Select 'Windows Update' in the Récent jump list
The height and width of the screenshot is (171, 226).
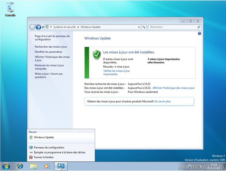[x=61, y=137]
